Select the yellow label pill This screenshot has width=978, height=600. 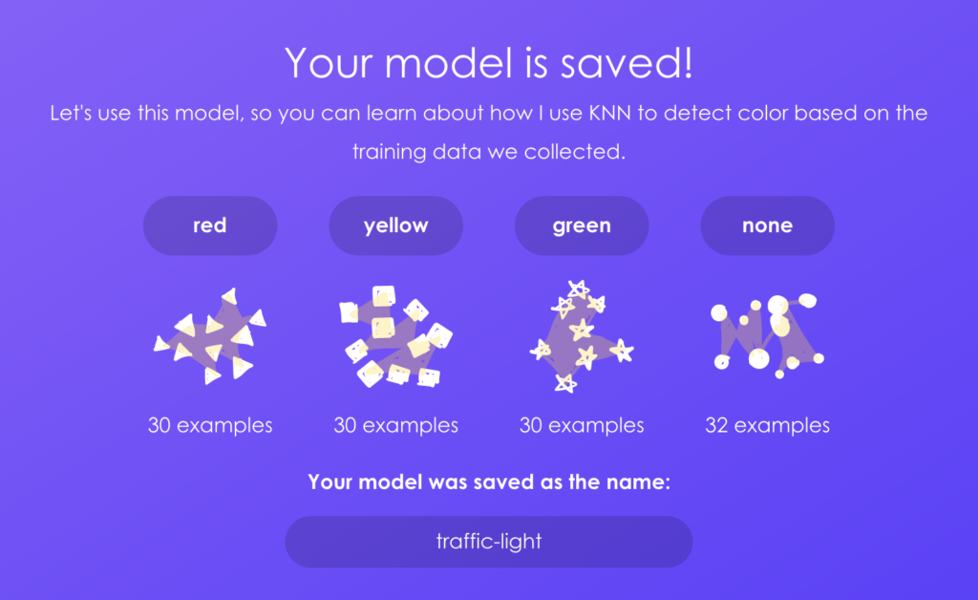[x=395, y=226]
